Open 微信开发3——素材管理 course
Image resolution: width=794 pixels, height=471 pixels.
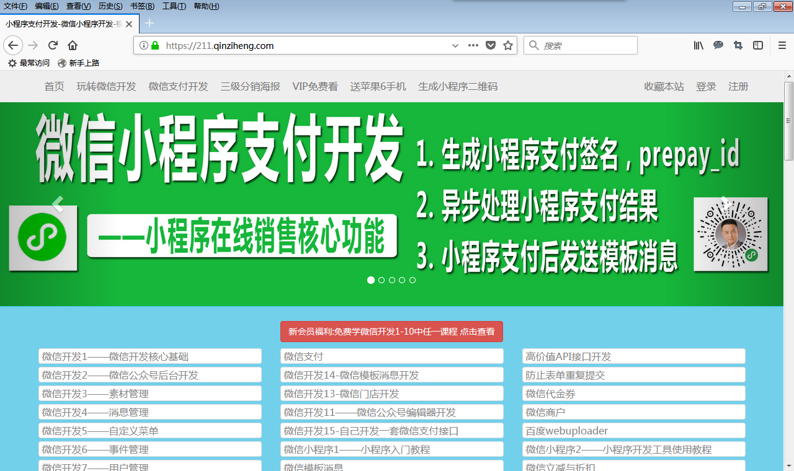pyautogui.click(x=150, y=394)
